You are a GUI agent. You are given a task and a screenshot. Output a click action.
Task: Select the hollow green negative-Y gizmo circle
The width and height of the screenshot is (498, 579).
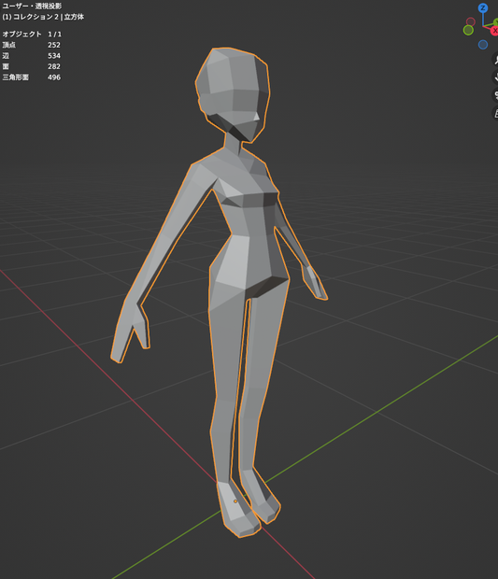[468, 30]
